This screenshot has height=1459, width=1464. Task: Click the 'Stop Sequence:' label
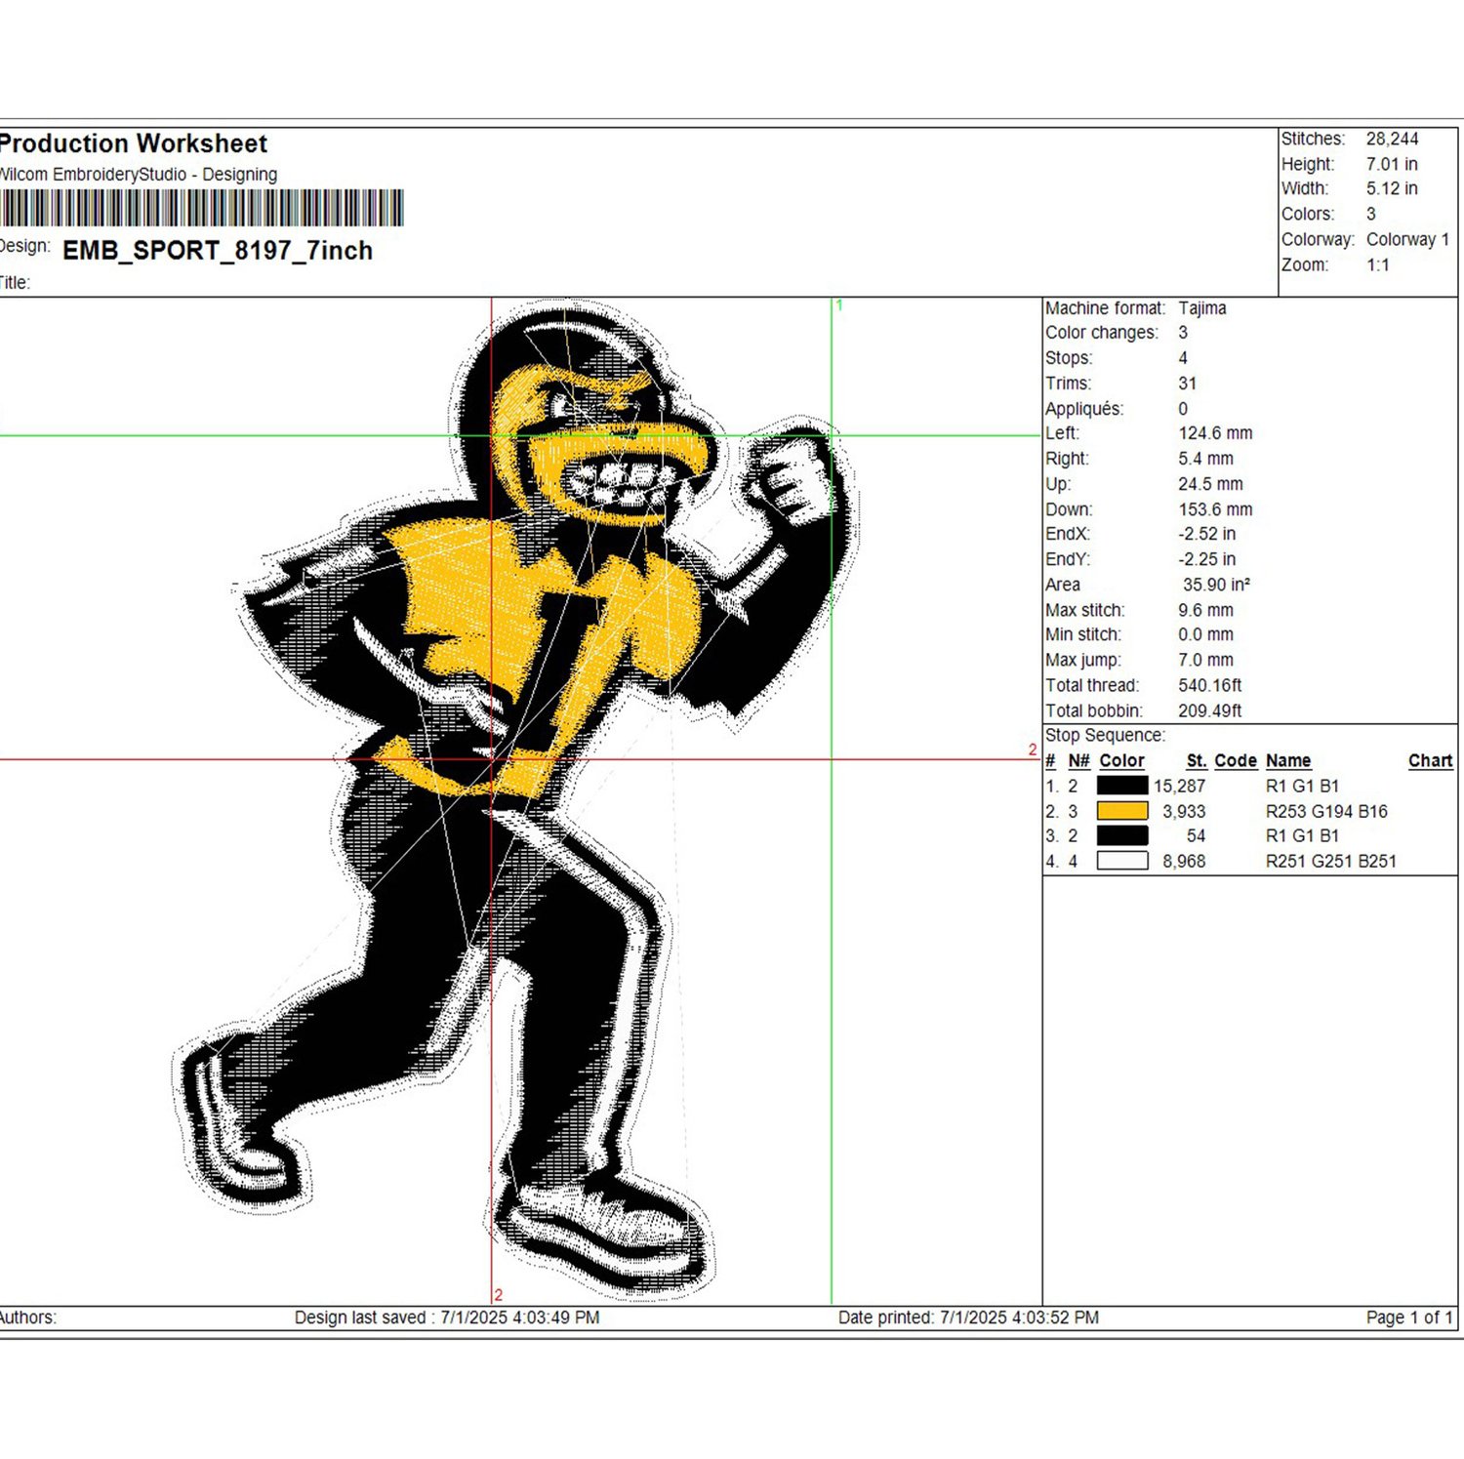coord(1105,735)
